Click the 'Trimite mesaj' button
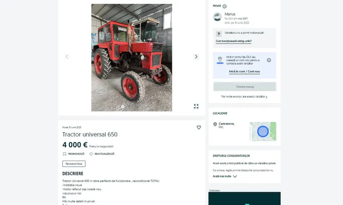343x205 pixels. pos(245,87)
